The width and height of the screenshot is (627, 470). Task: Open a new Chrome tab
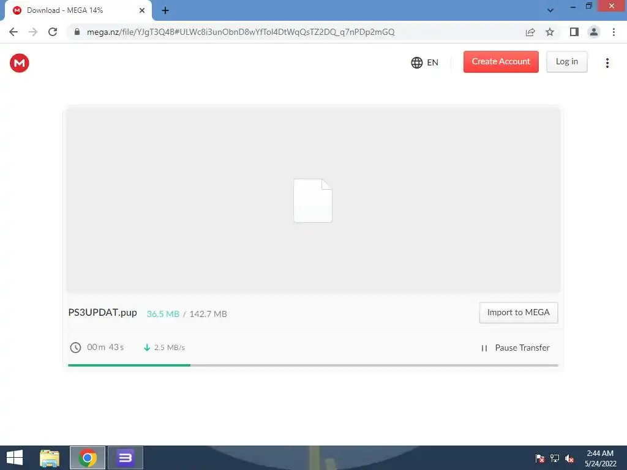pyautogui.click(x=165, y=10)
